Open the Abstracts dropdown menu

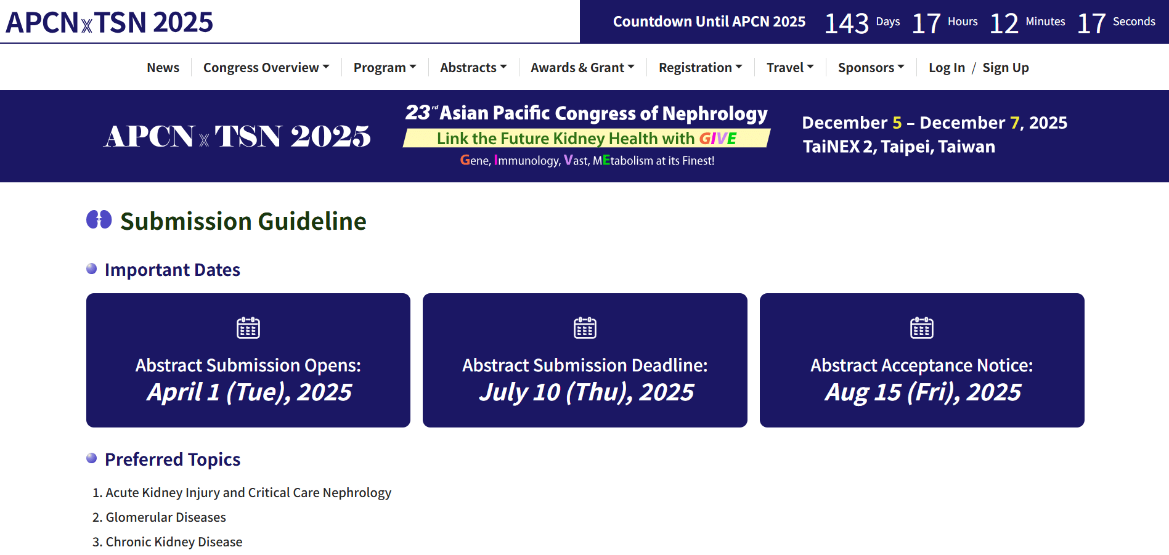(473, 67)
